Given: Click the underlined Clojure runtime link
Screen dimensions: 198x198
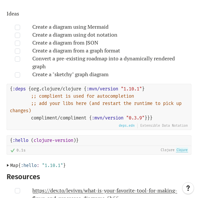Looking at the screenshot, I should pyautogui.click(x=182, y=150).
